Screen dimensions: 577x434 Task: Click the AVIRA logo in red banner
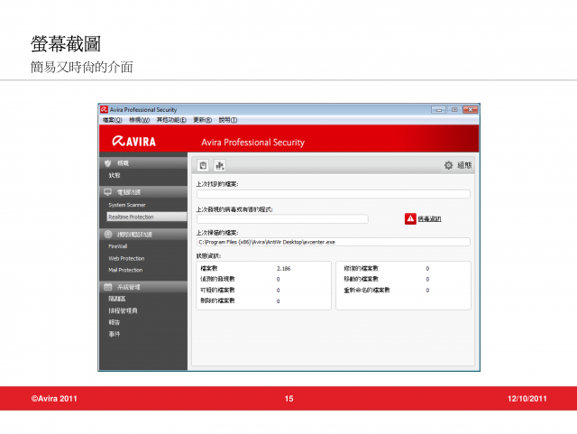tap(134, 142)
